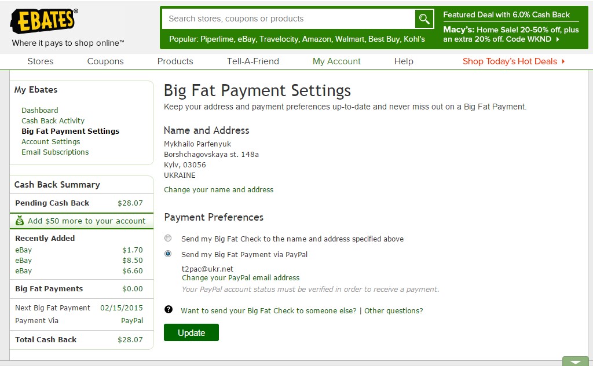Click popular store Piperlime

coord(217,39)
